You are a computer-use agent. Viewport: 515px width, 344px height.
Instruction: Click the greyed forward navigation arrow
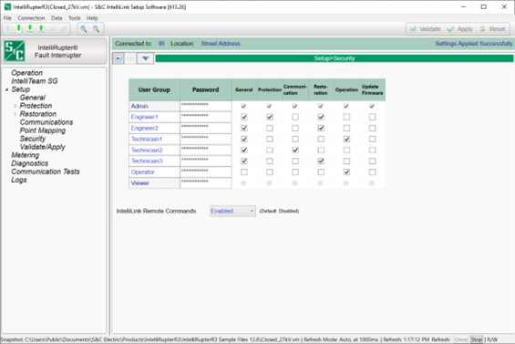pyautogui.click(x=130, y=58)
